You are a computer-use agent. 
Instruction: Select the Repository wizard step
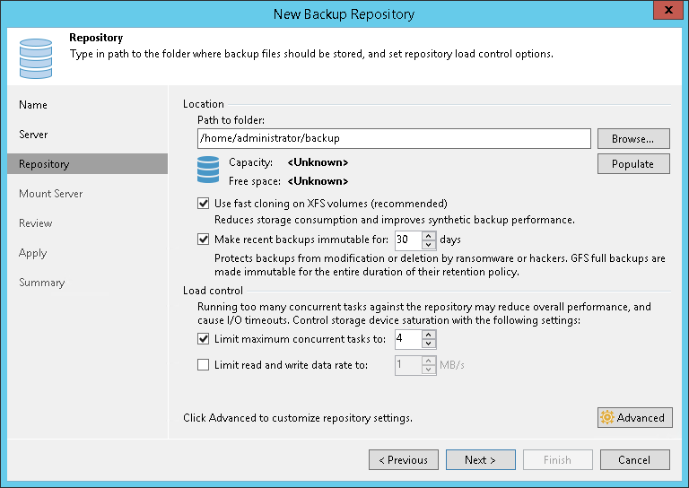coord(87,164)
